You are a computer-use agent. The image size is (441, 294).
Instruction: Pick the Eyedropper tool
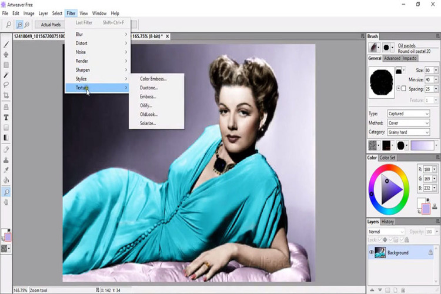point(6,170)
